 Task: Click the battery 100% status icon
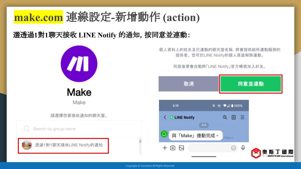coord(237,105)
